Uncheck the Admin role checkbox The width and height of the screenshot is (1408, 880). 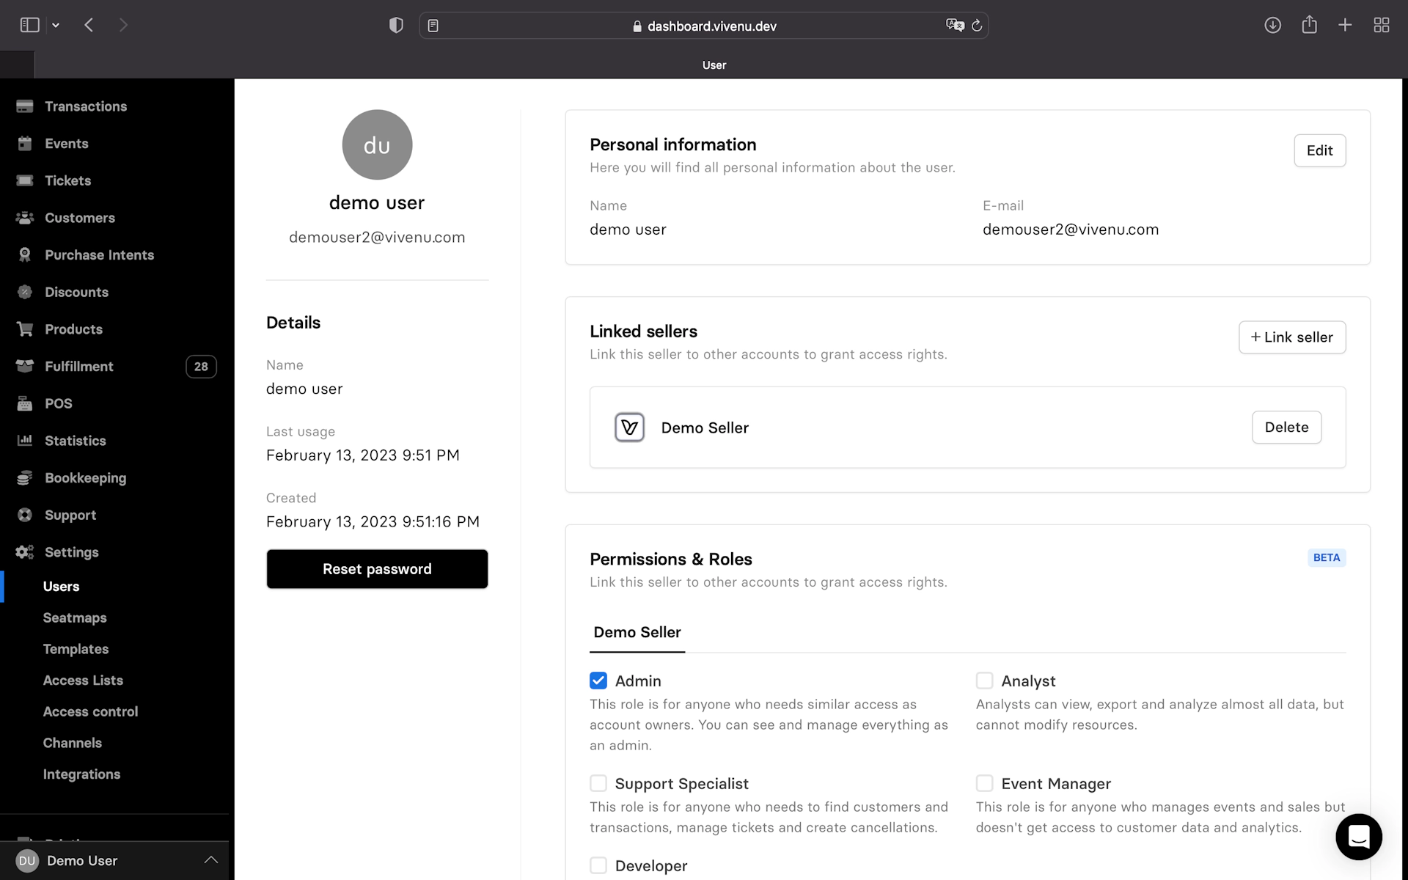tap(598, 681)
